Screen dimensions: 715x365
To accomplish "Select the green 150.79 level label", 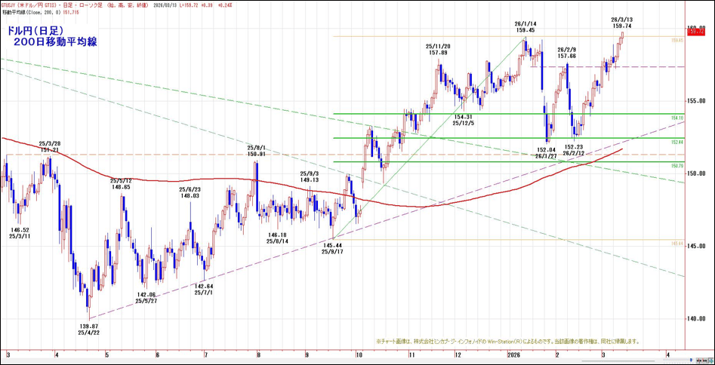I will coord(676,165).
